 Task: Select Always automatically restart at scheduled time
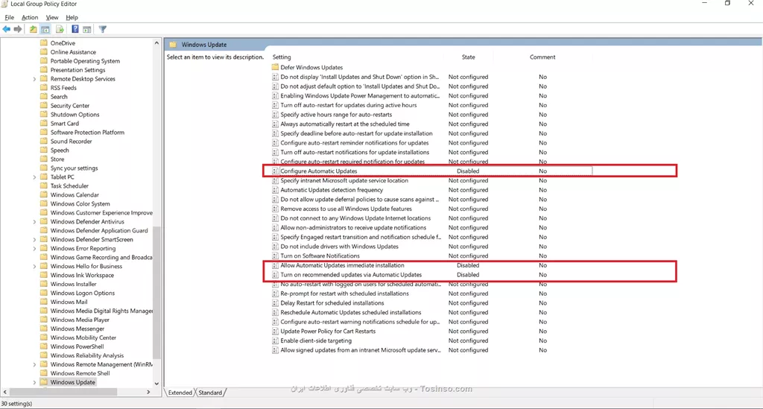tap(345, 124)
